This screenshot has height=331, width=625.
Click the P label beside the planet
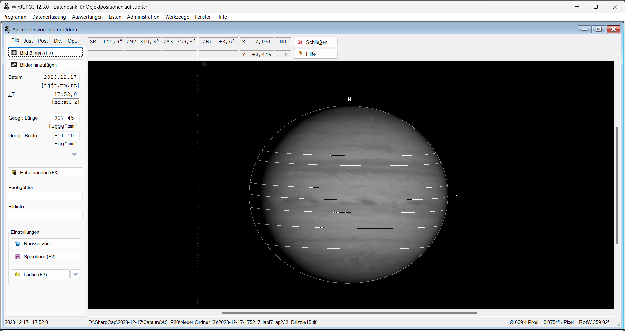point(455,196)
